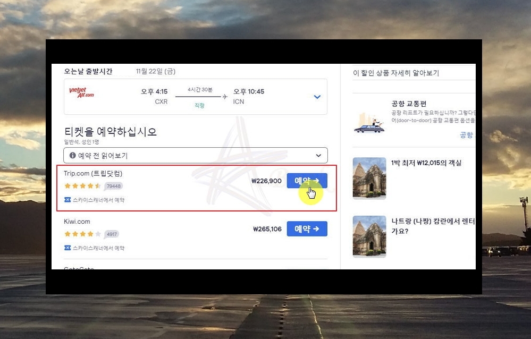The width and height of the screenshot is (531, 339).
Task: Click arrival time 오후 10:45
Action: (249, 91)
